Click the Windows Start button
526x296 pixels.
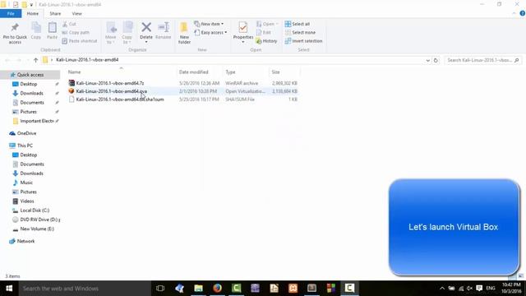coord(9,289)
